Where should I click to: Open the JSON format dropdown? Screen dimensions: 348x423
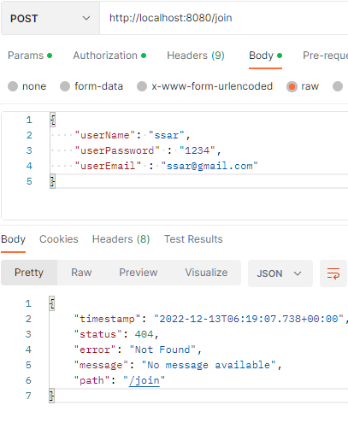[x=280, y=273]
